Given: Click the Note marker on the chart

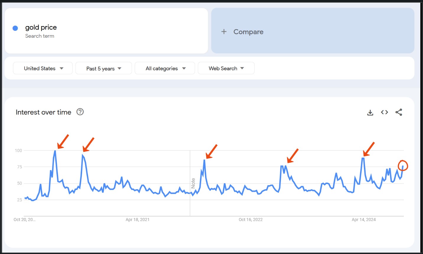Looking at the screenshot, I should [193, 183].
